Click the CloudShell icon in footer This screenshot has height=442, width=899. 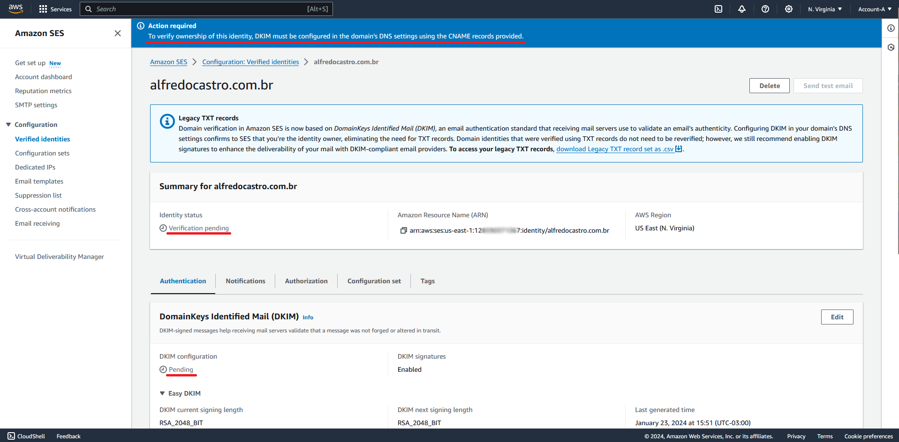(x=11, y=436)
